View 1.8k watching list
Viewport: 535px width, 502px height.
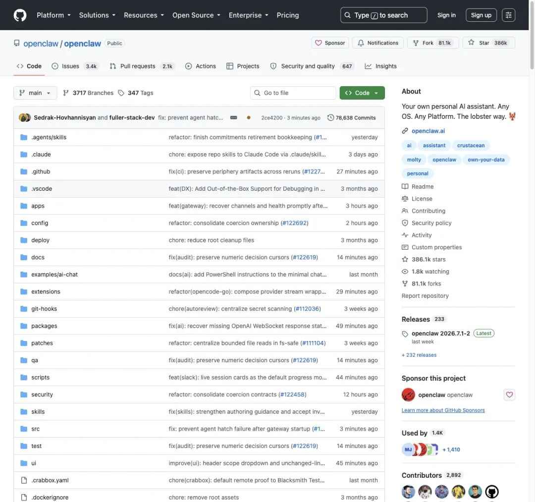click(x=426, y=272)
